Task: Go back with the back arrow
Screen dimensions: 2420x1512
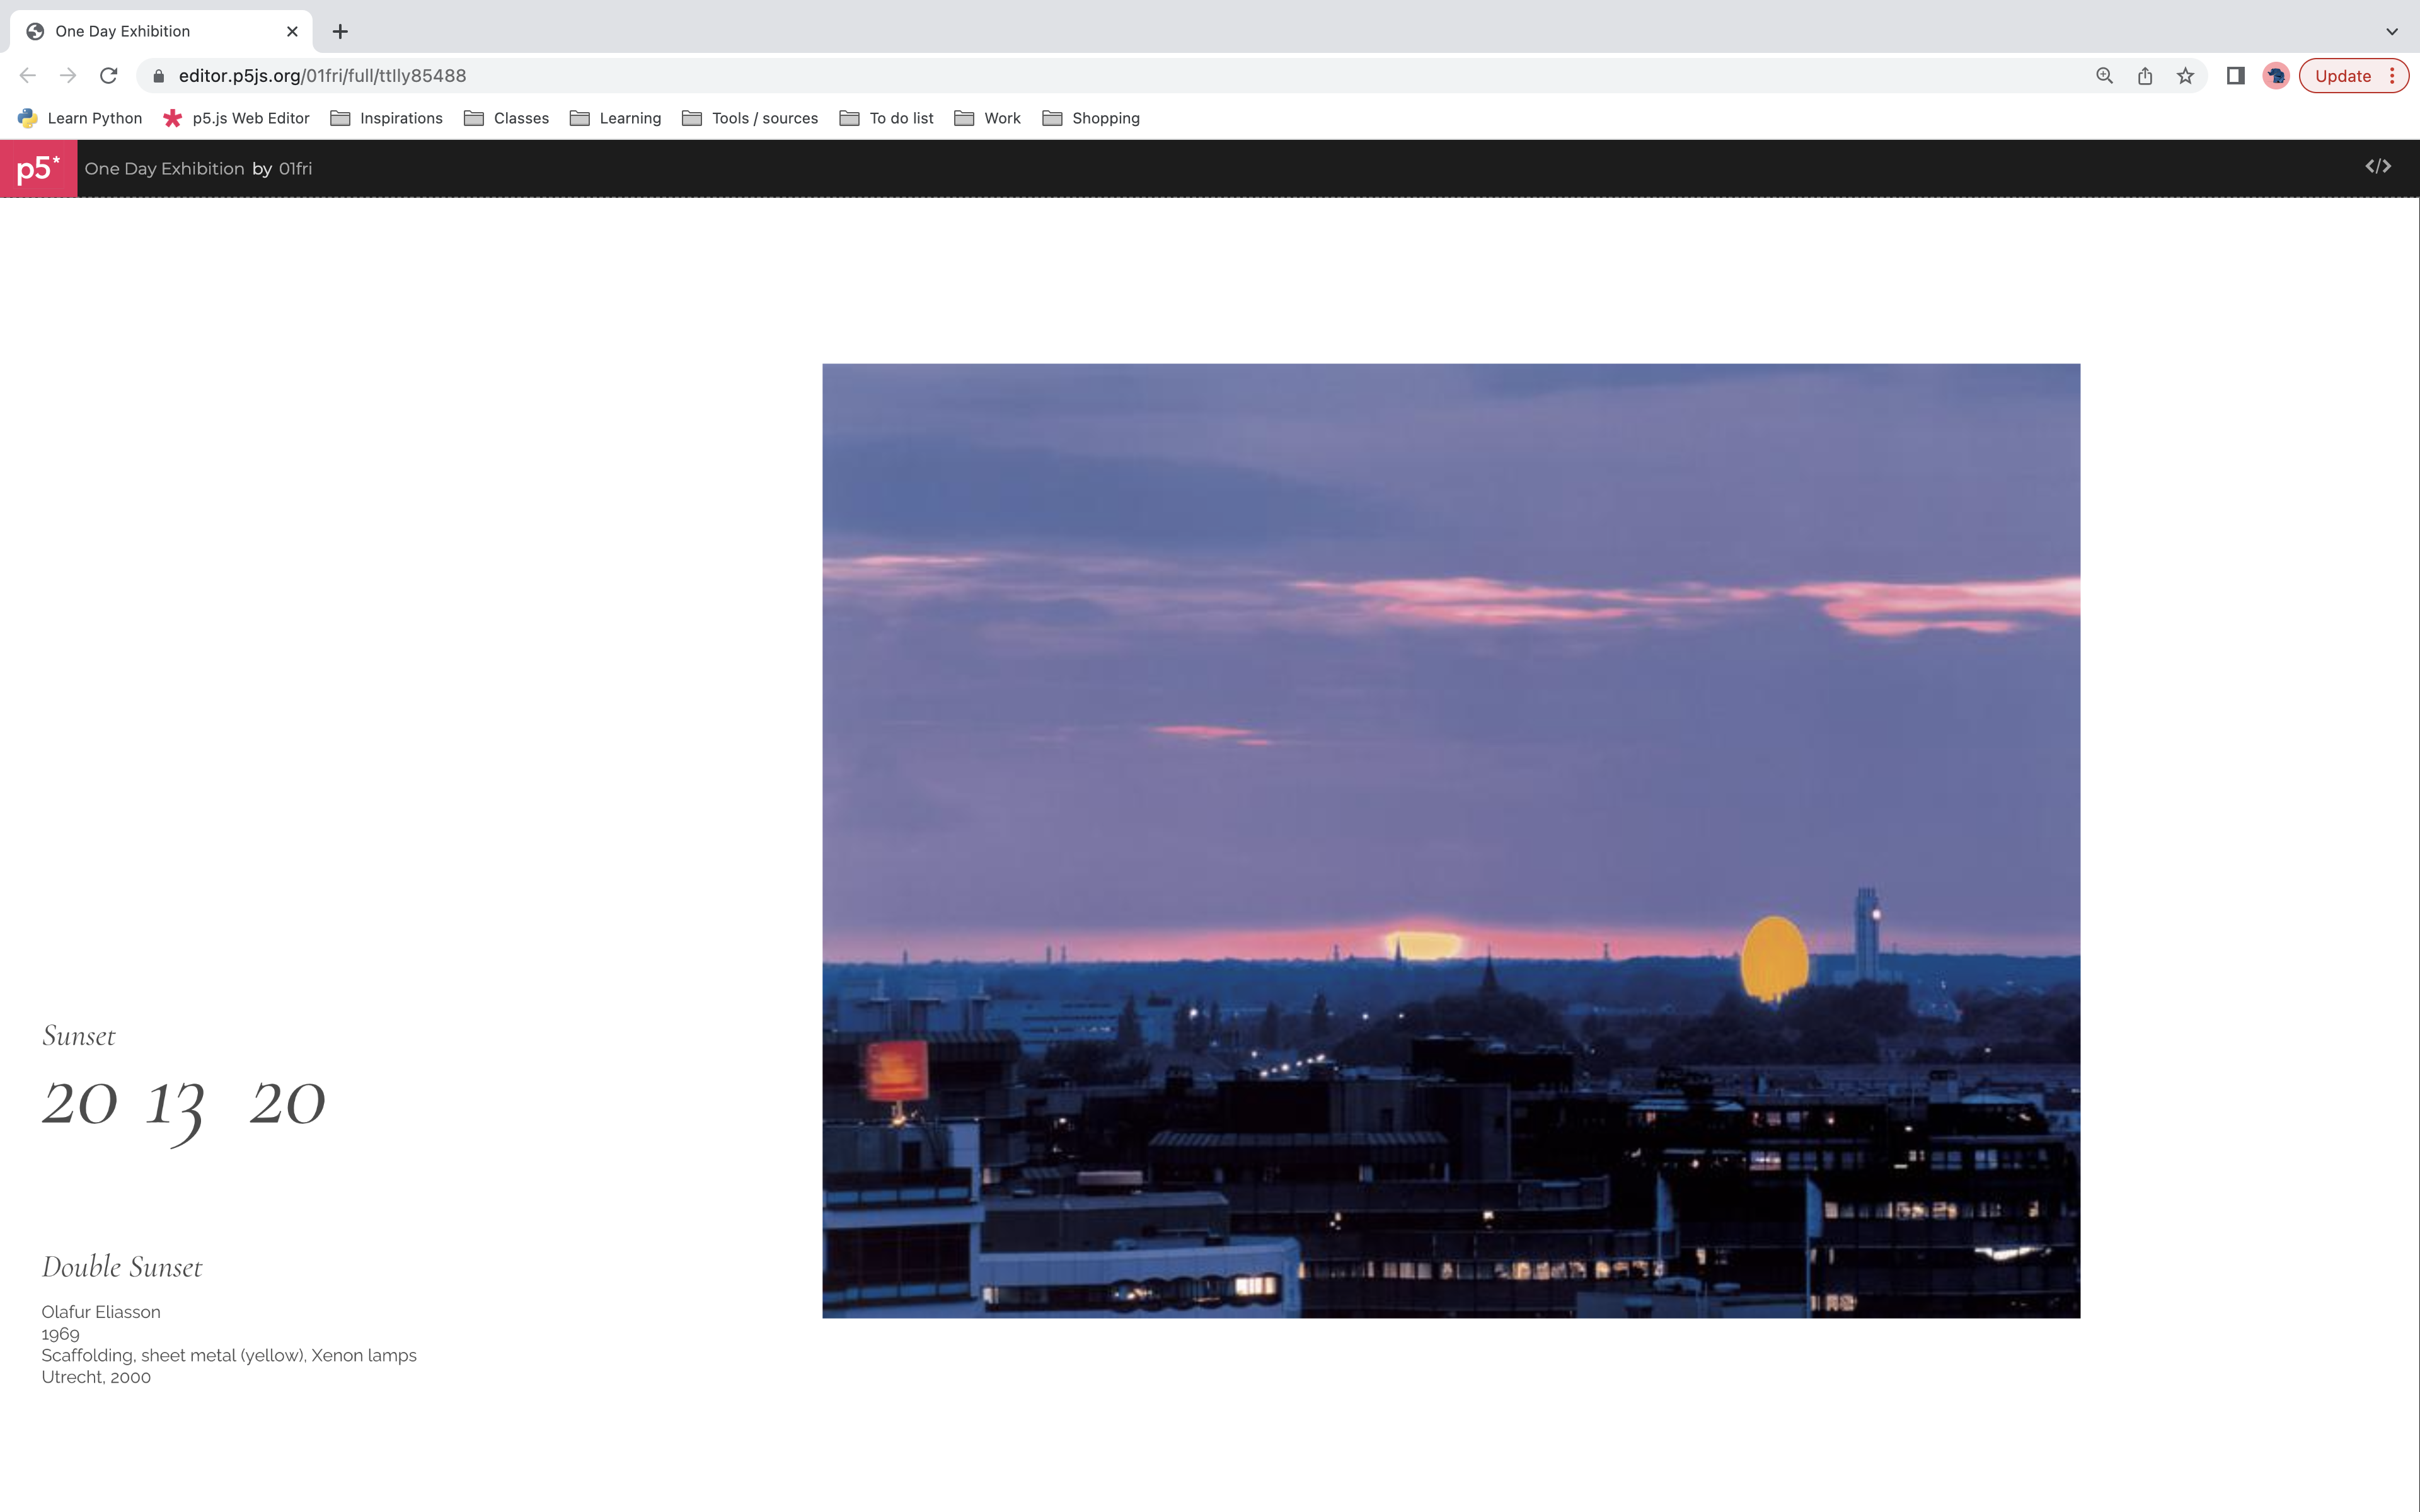Action: click(x=28, y=76)
